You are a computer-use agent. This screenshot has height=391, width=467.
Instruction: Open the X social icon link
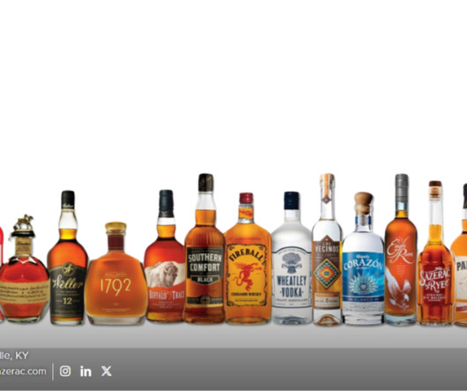pyautogui.click(x=107, y=371)
